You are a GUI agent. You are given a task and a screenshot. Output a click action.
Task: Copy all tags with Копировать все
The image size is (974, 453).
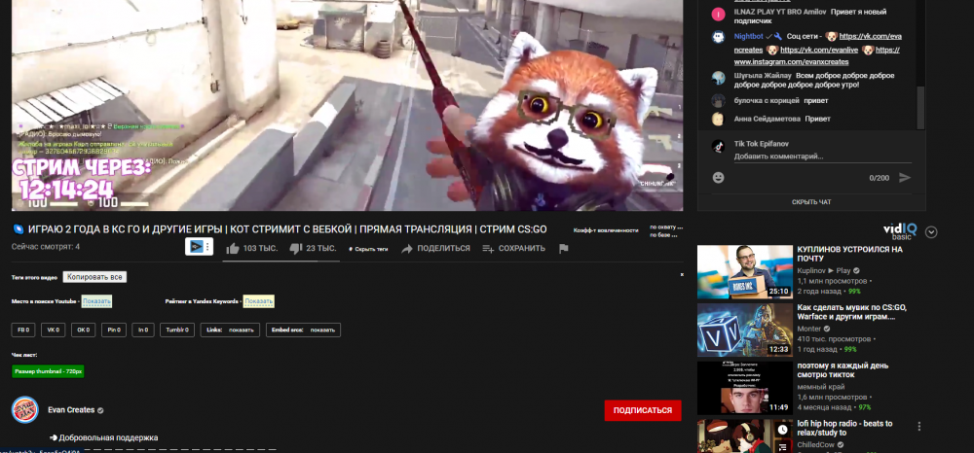tap(94, 277)
